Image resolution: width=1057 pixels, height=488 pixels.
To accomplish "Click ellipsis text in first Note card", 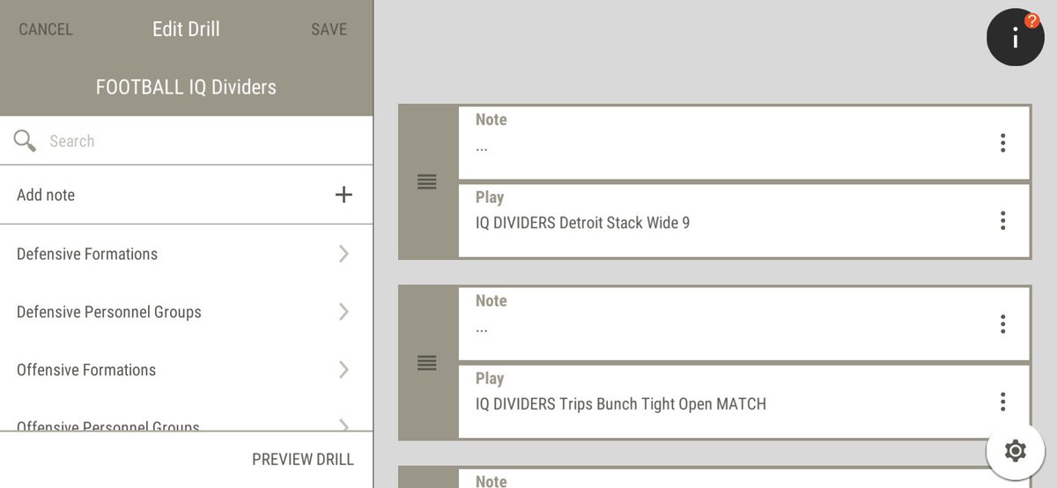I will click(x=482, y=147).
